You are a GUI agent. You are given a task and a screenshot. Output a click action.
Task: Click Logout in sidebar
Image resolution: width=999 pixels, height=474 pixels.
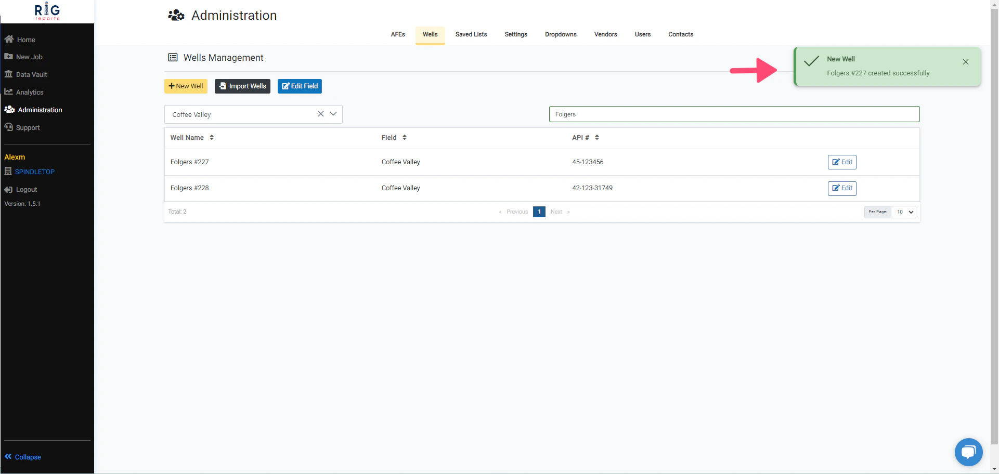26,190
